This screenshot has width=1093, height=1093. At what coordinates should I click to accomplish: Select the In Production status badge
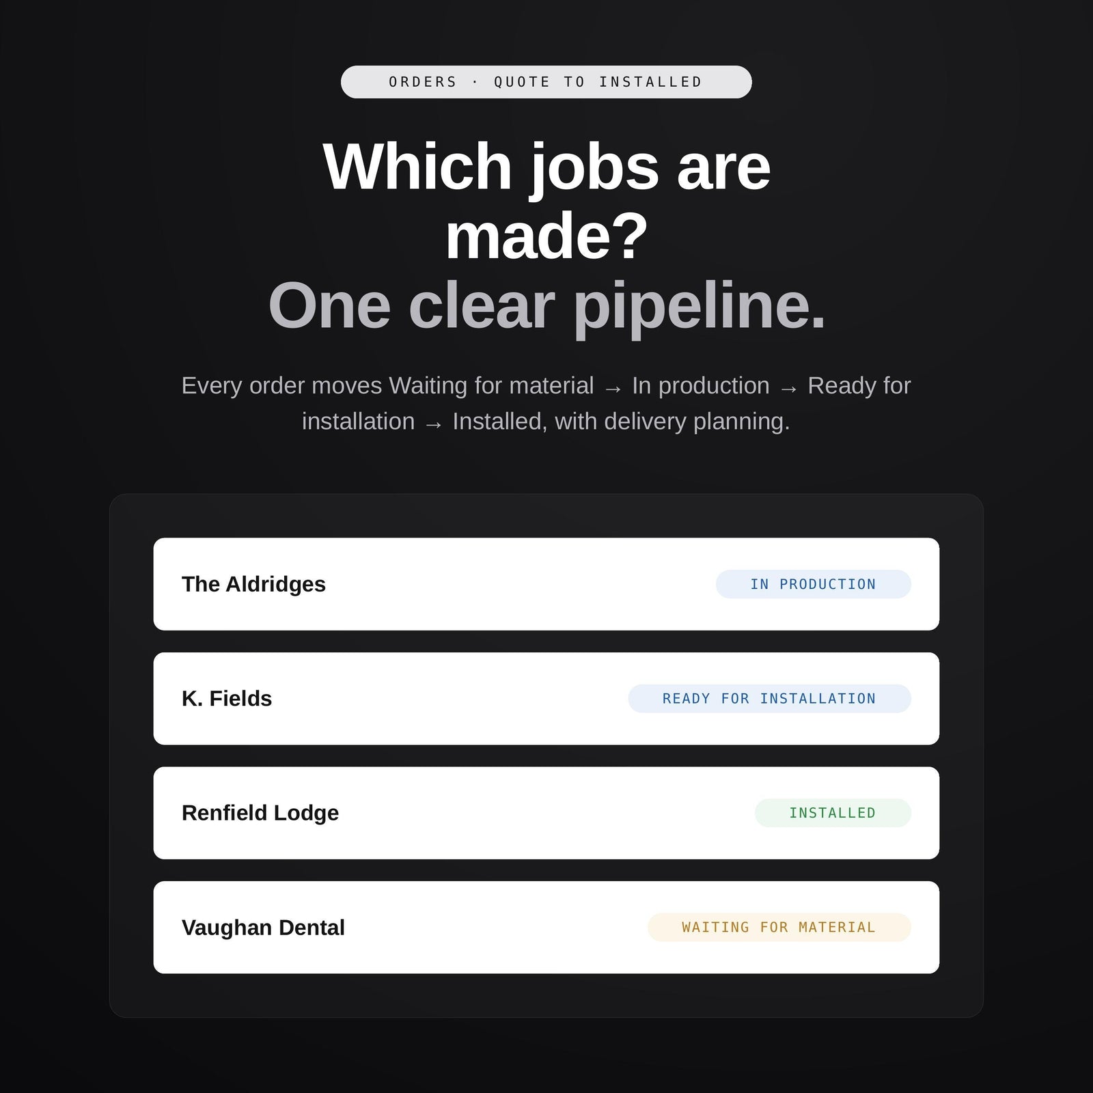[x=813, y=584]
